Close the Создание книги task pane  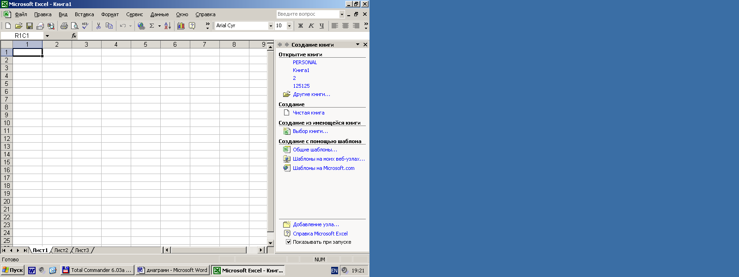point(365,45)
